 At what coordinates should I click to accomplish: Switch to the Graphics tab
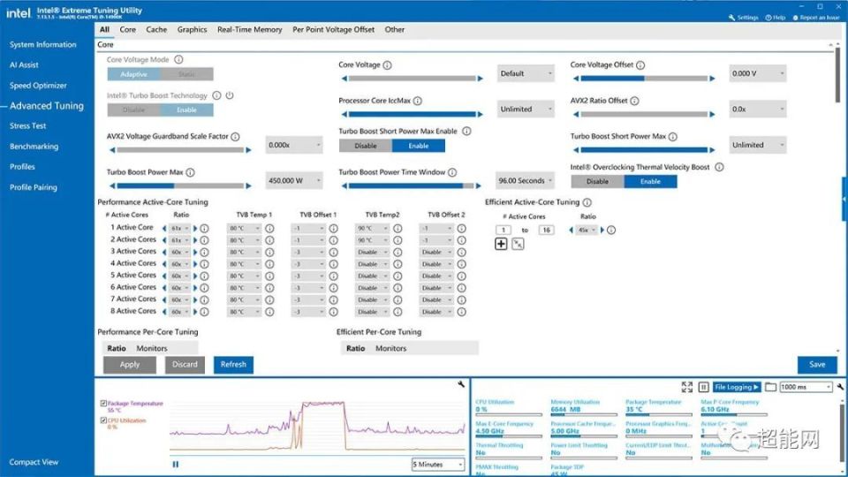click(x=192, y=30)
